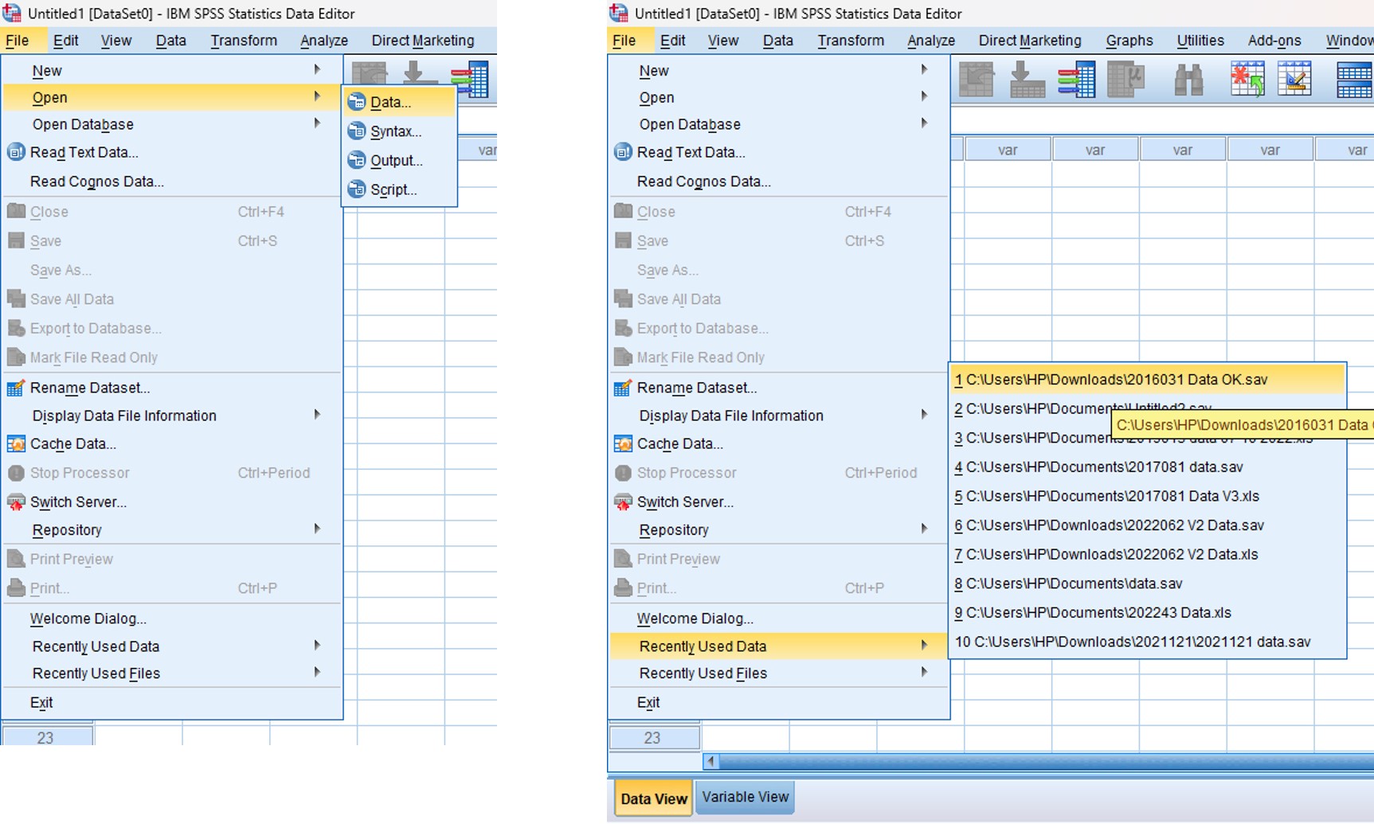Image resolution: width=1374 pixels, height=824 pixels.
Task: Open Utilities menu in right window
Action: (1200, 41)
